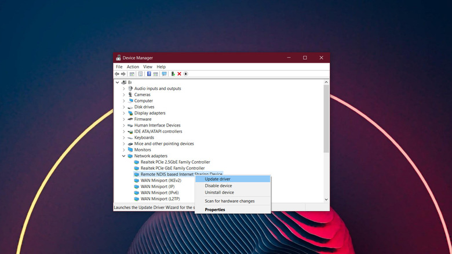The height and width of the screenshot is (254, 452).
Task: Click the Back arrow toolbar icon
Action: pos(117,74)
